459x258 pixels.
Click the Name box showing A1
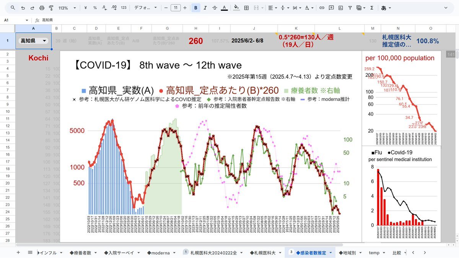point(16,20)
